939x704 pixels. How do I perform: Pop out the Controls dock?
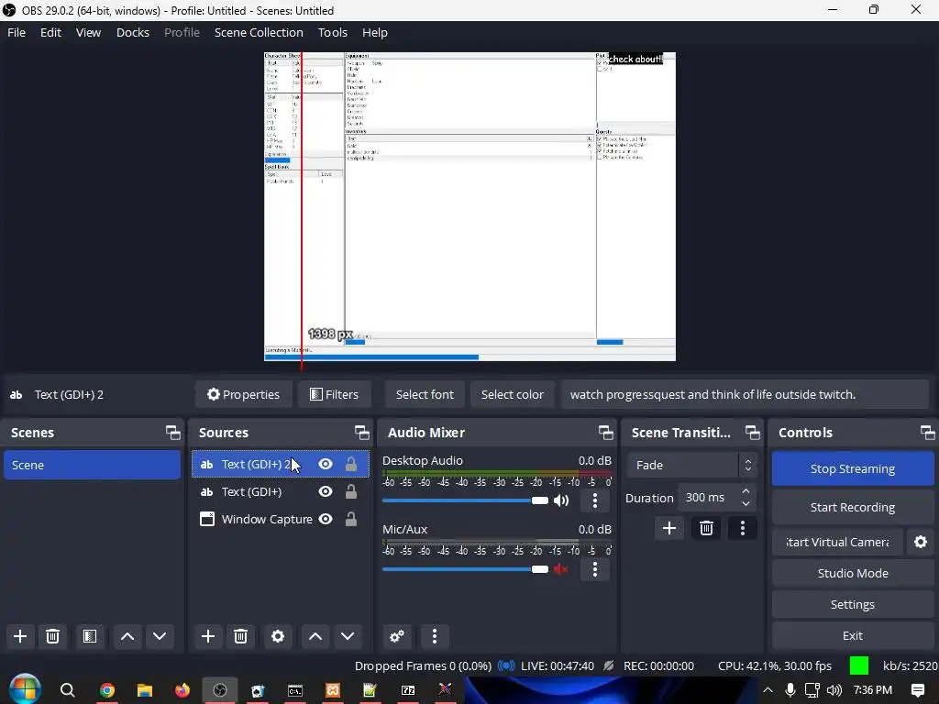tap(928, 433)
